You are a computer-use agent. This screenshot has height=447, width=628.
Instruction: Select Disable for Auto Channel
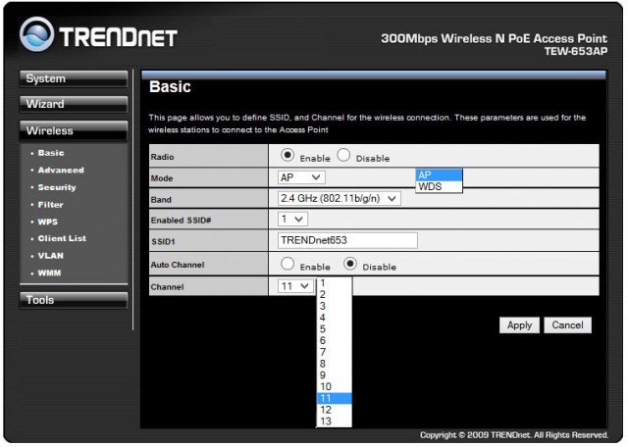click(350, 264)
